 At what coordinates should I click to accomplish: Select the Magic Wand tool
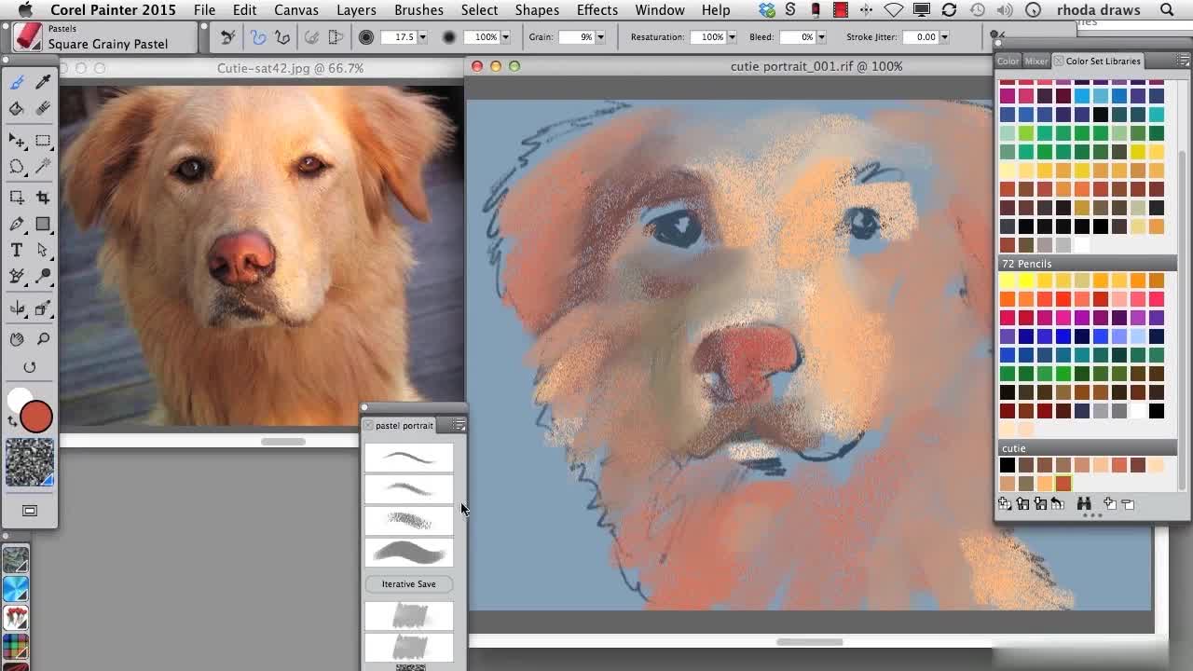click(x=43, y=167)
